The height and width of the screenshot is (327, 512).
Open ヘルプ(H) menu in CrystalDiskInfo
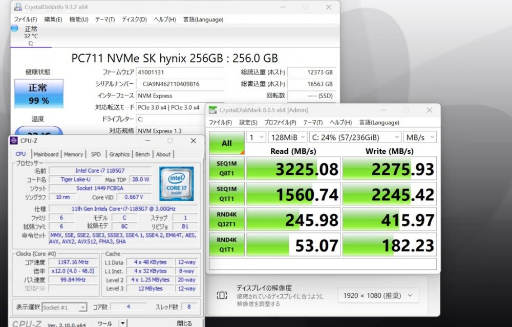point(165,19)
